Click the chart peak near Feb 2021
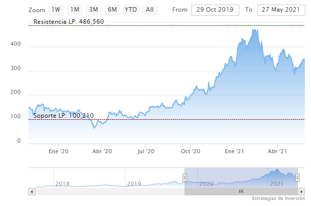This screenshot has width=311, height=206. [254, 30]
